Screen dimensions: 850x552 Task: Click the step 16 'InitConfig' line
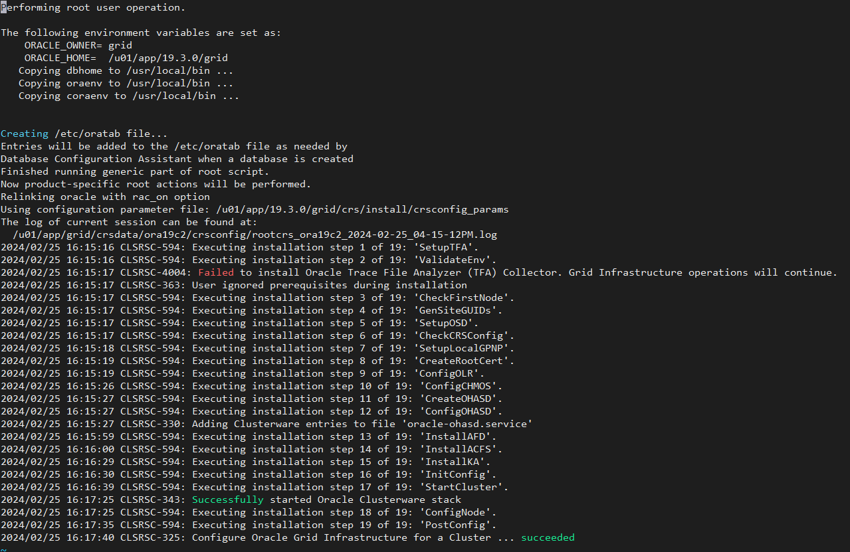[x=249, y=474]
